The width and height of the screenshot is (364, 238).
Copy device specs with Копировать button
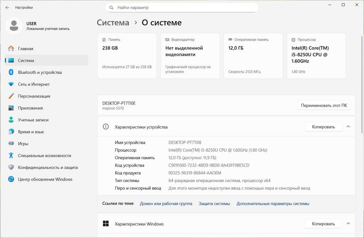click(323, 127)
